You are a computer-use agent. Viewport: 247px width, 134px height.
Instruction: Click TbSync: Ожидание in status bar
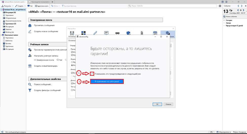pyautogui.click(x=239, y=132)
